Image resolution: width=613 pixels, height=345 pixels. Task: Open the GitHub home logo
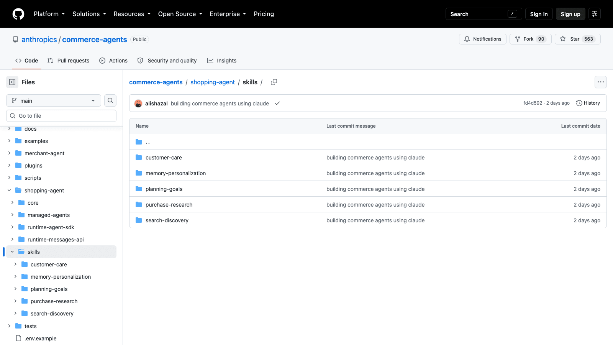click(18, 14)
